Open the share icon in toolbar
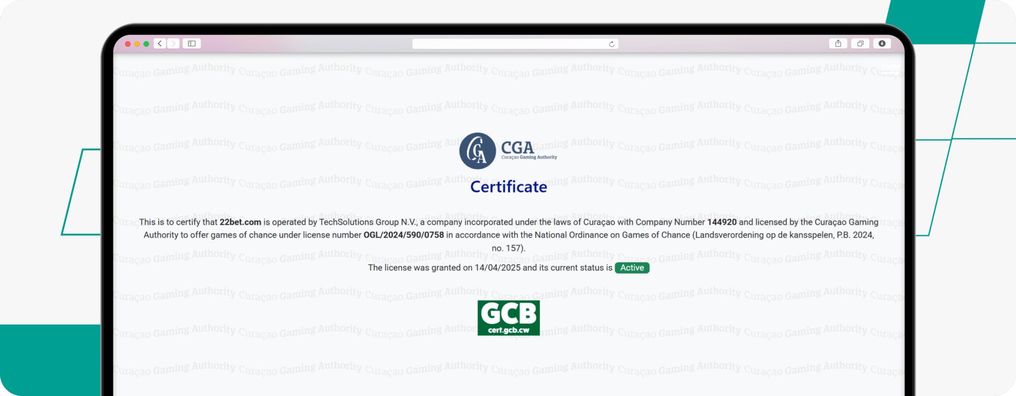The width and height of the screenshot is (1016, 396). tap(838, 43)
